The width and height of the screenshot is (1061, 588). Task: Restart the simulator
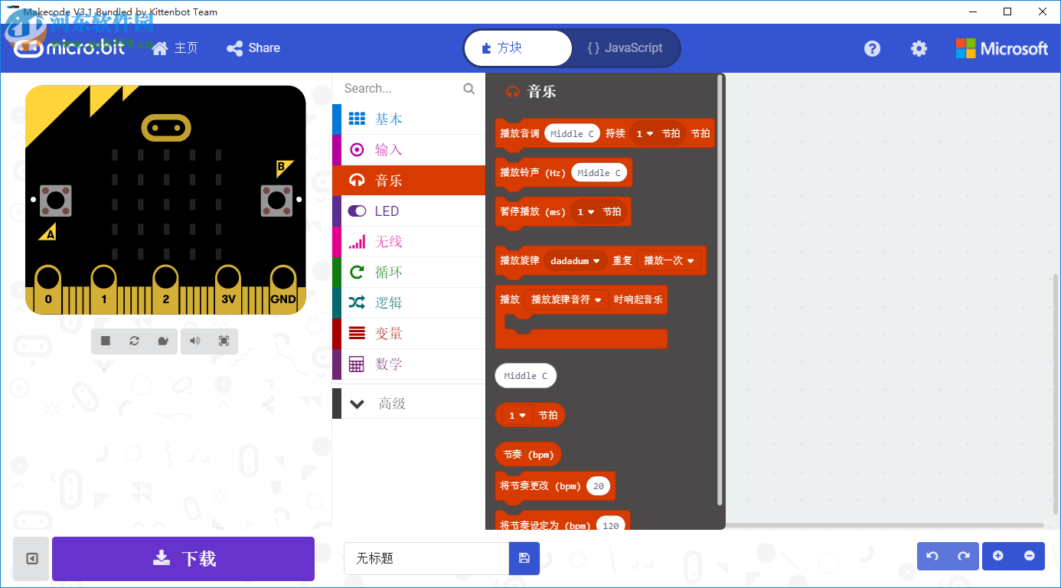coord(134,341)
